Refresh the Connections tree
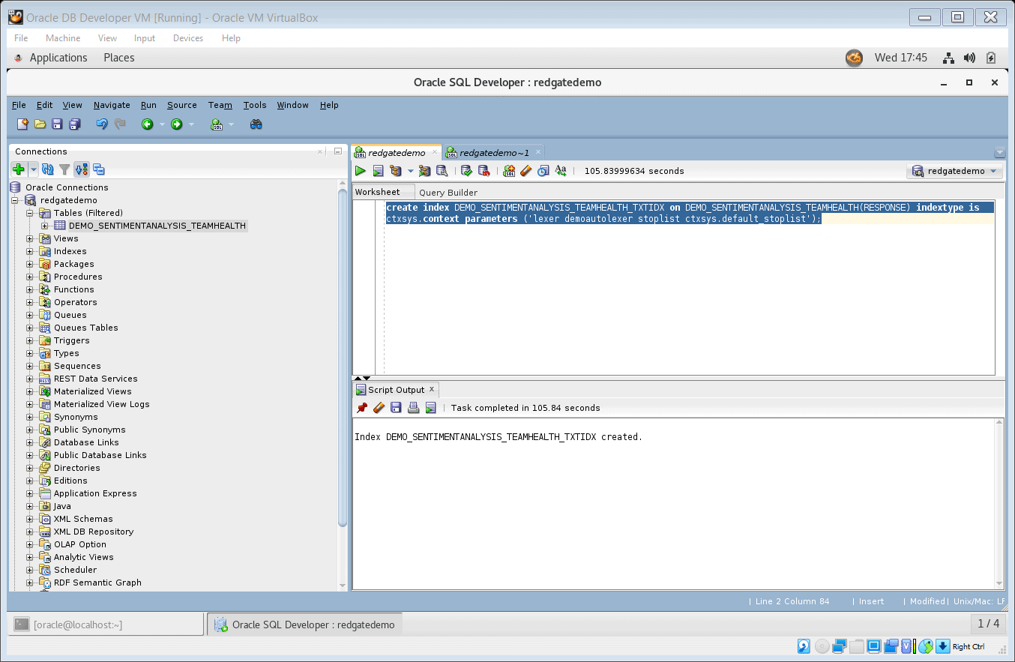The height and width of the screenshot is (662, 1015). (x=48, y=169)
